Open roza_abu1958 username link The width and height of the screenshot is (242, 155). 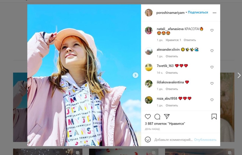(x=167, y=98)
